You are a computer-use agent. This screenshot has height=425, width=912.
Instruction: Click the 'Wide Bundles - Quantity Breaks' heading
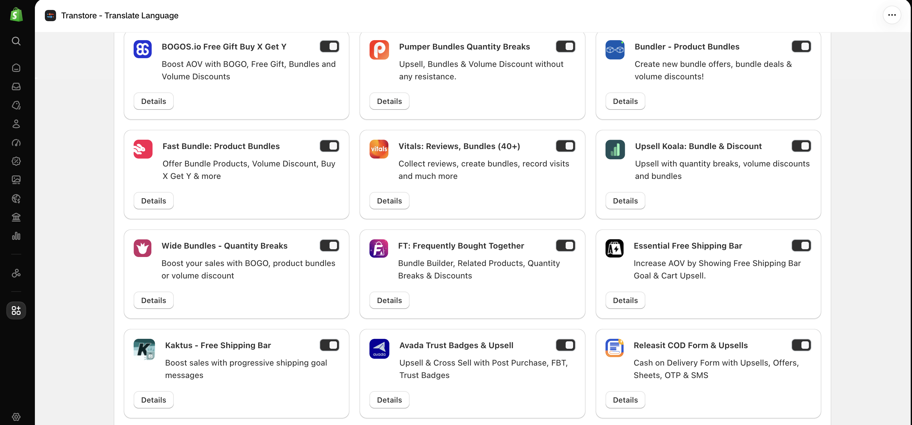[x=225, y=246]
